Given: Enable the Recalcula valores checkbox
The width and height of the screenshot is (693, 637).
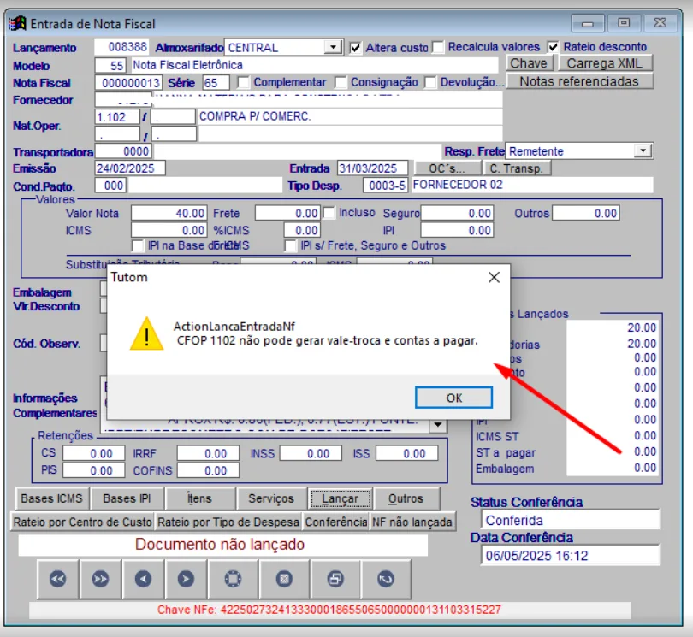Looking at the screenshot, I should pyautogui.click(x=438, y=47).
